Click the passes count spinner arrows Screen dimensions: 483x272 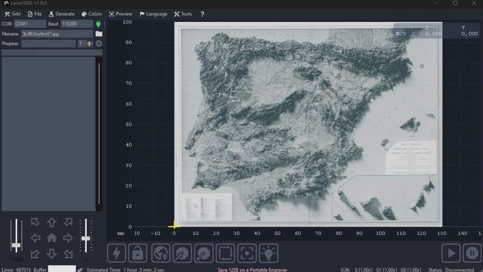89,44
